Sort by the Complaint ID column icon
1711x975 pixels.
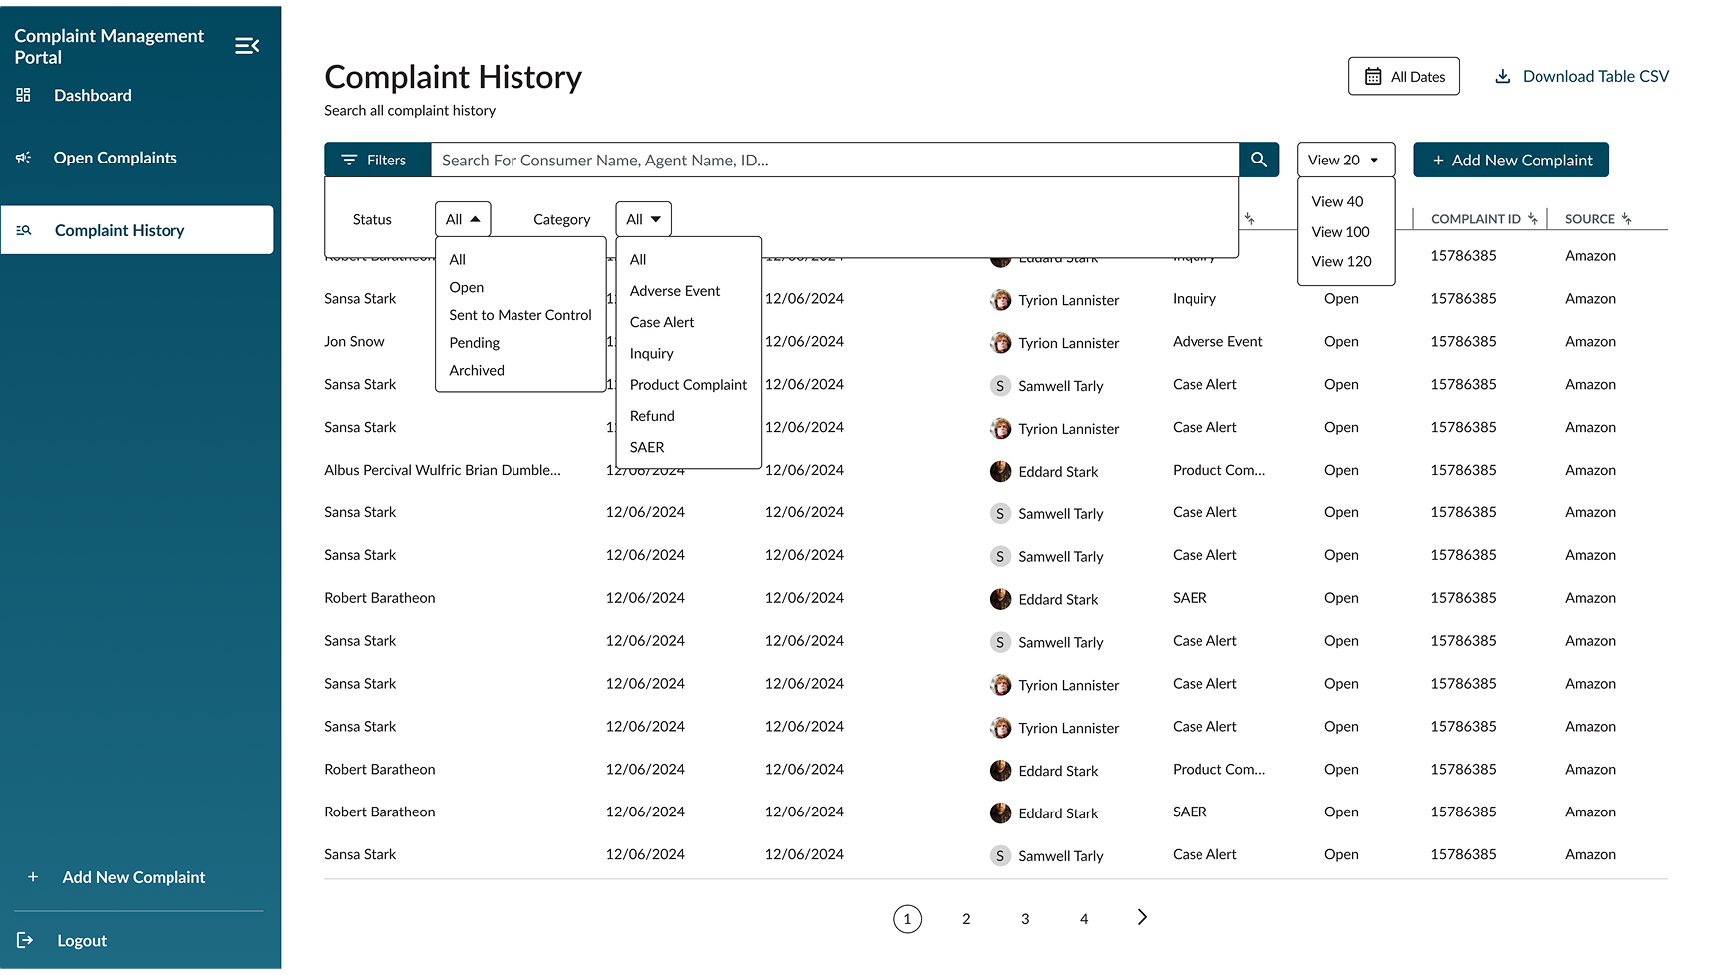[x=1533, y=219]
